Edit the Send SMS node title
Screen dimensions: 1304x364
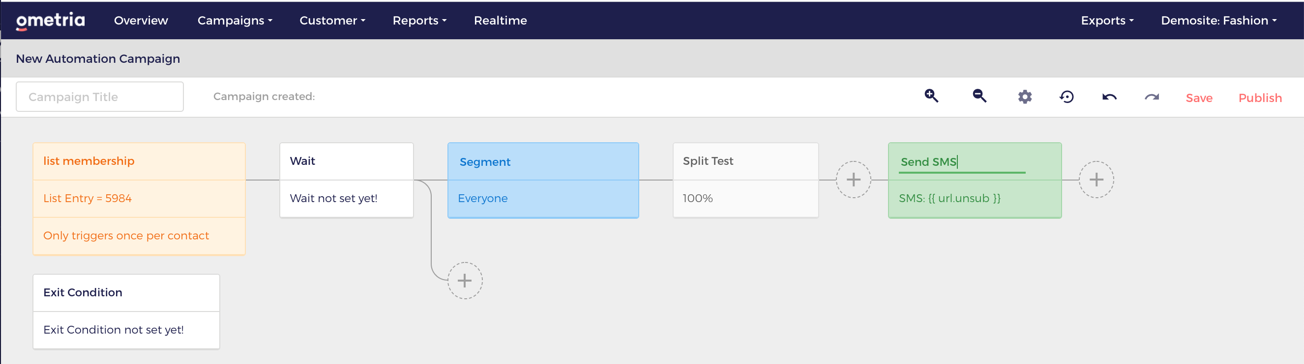pyautogui.click(x=962, y=162)
